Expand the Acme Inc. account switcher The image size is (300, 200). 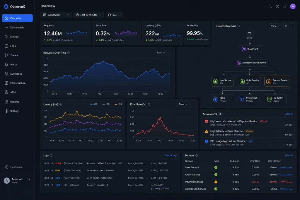point(29,180)
